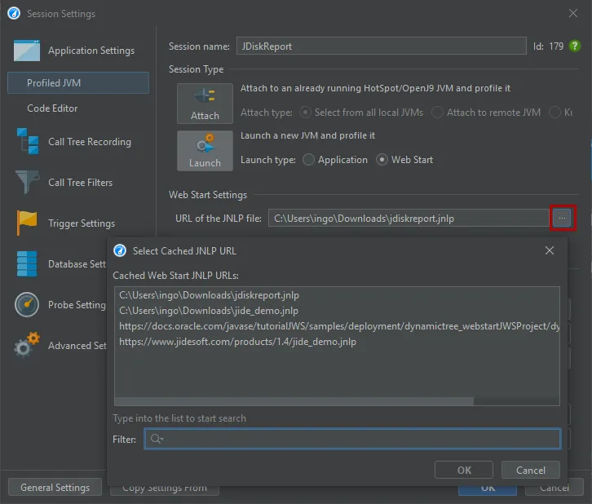Close the Session Settings window
This screenshot has height=504, width=592.
coord(573,13)
